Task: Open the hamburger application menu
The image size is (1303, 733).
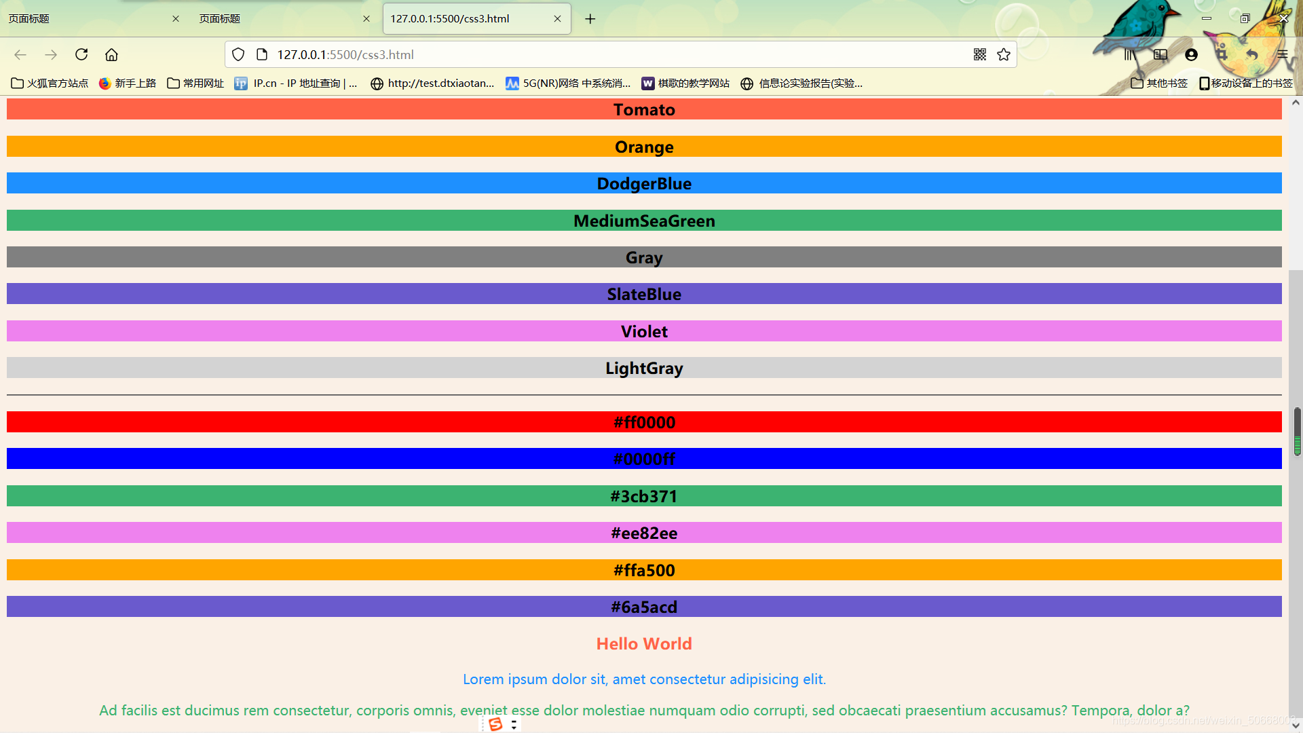Action: click(1282, 55)
